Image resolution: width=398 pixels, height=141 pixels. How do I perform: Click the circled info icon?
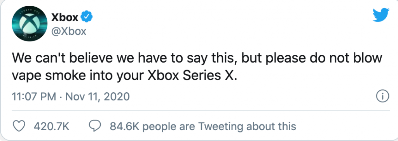pyautogui.click(x=382, y=96)
